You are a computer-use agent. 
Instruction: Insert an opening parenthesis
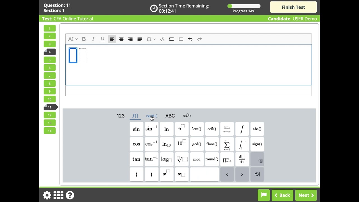136,175
